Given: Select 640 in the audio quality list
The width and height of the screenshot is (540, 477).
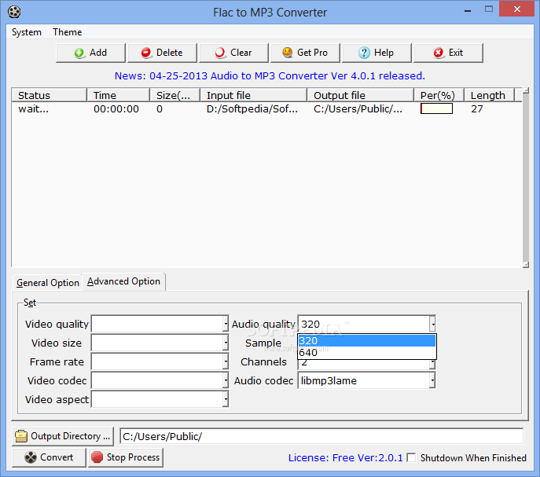Looking at the screenshot, I should 367,353.
